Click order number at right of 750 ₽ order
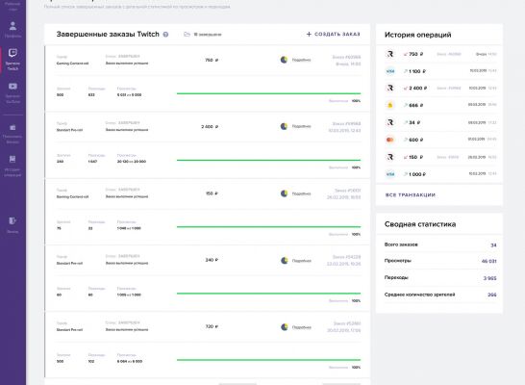The image size is (525, 385). 346,57
